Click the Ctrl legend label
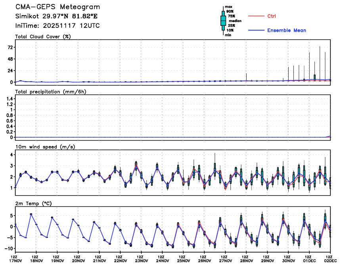341x267 pixels. (x=271, y=16)
